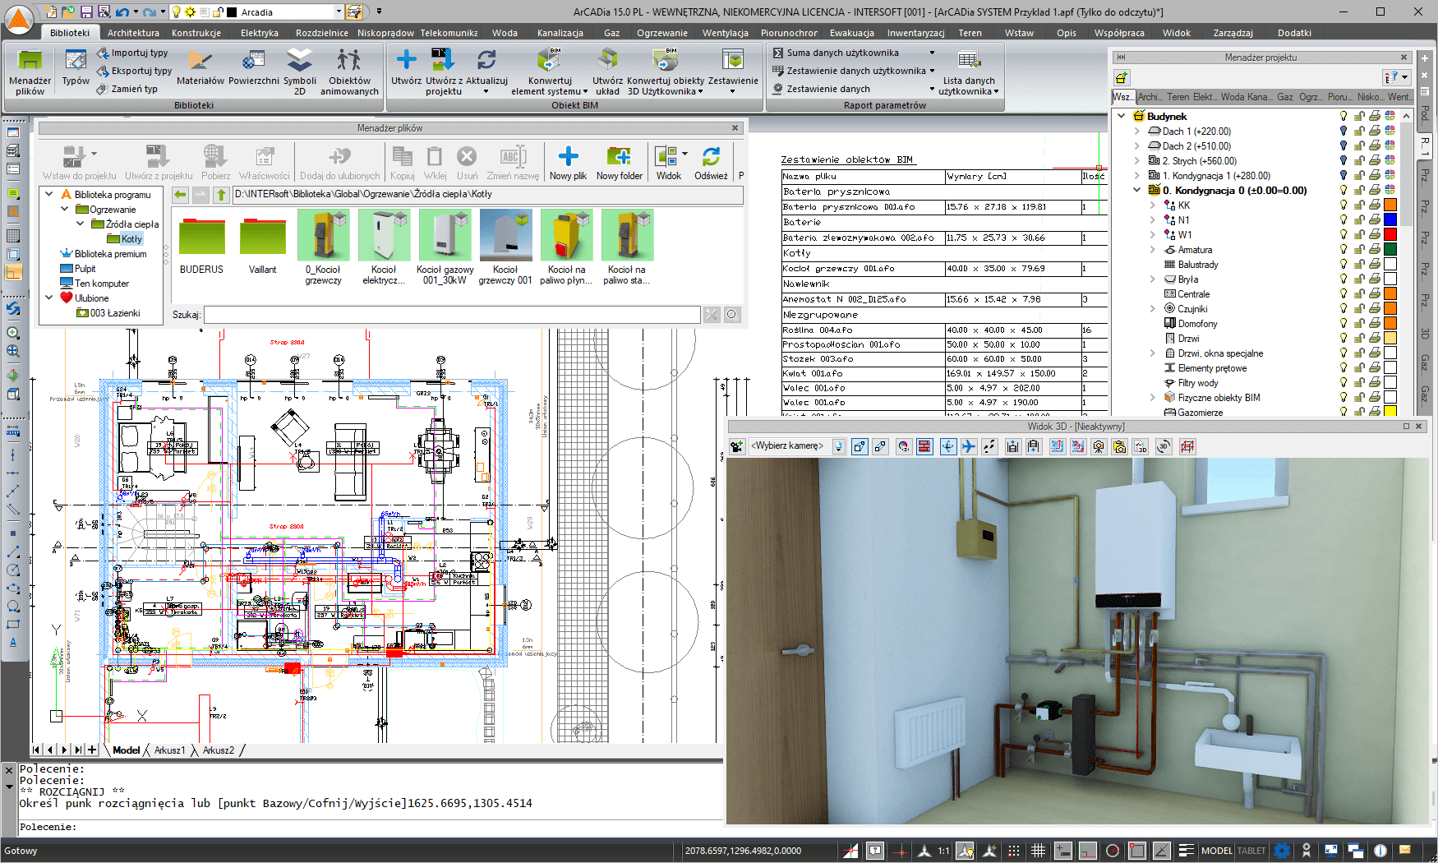Collapse the Budynek tree node
This screenshot has width=1438, height=863.
click(1122, 117)
